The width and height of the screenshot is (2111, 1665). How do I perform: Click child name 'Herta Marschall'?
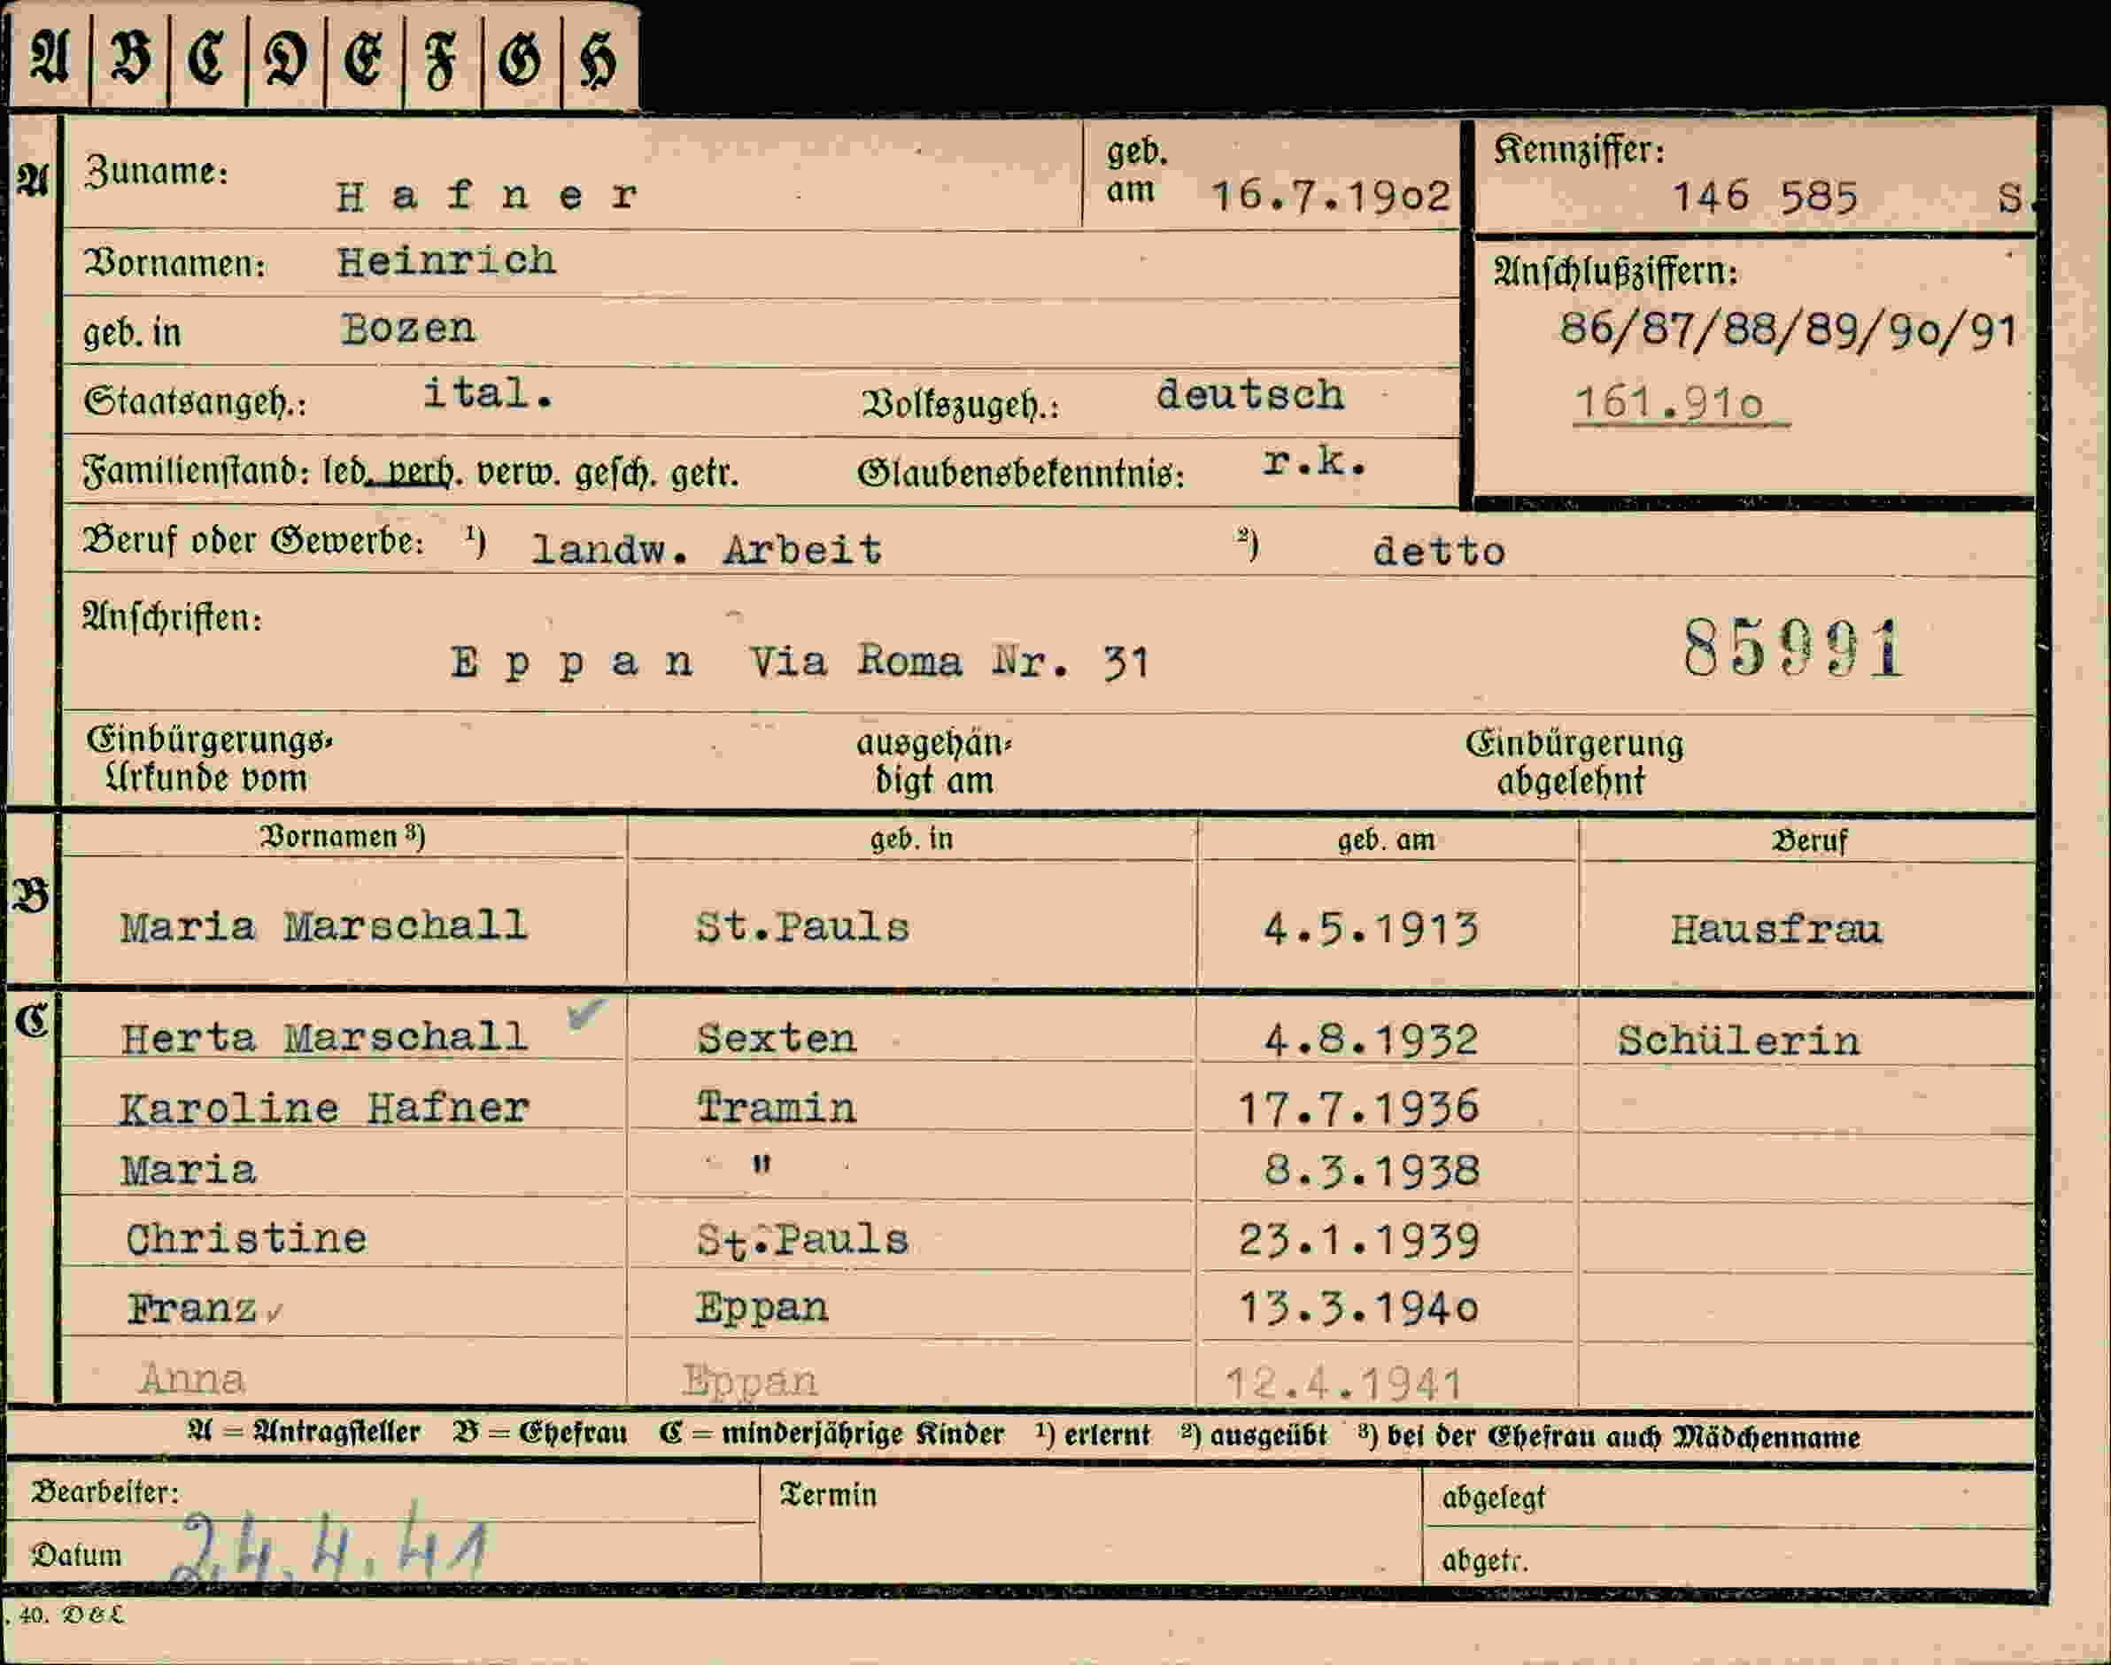coord(323,1037)
